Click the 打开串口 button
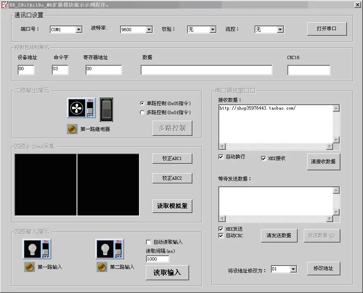The height and width of the screenshot is (293, 363). 327,29
